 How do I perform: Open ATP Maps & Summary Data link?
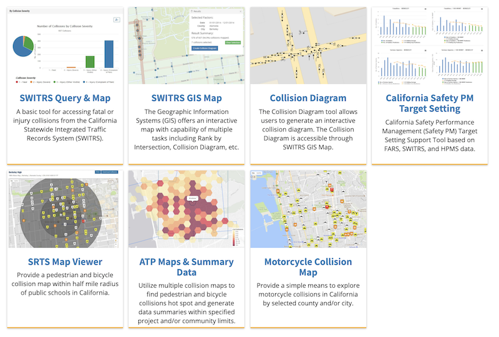pyautogui.click(x=187, y=267)
